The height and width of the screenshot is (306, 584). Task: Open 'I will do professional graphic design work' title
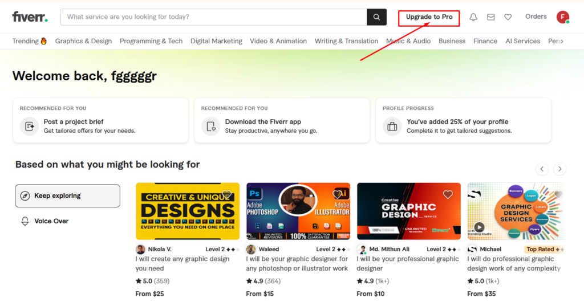pos(514,264)
